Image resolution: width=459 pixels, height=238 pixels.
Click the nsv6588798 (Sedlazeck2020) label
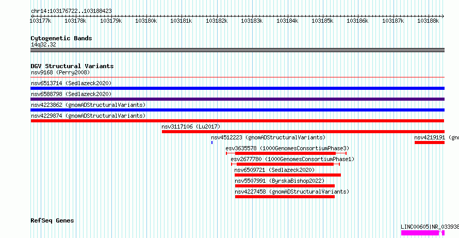click(71, 94)
